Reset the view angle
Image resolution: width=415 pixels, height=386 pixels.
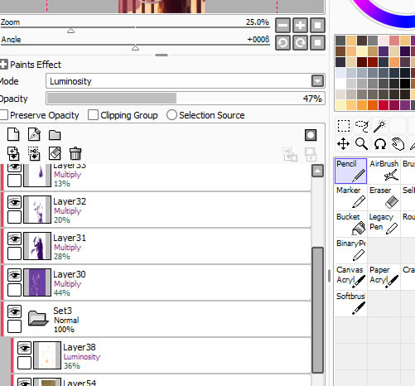tap(317, 43)
